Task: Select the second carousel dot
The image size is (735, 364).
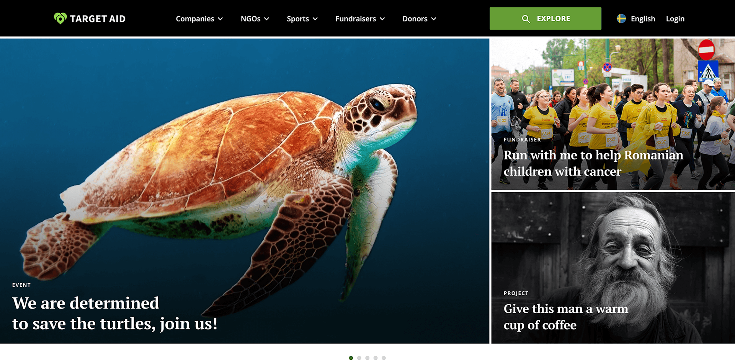Action: [x=359, y=358]
